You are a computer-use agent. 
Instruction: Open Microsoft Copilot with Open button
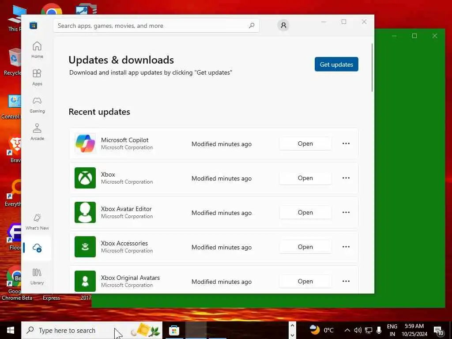[305, 143]
